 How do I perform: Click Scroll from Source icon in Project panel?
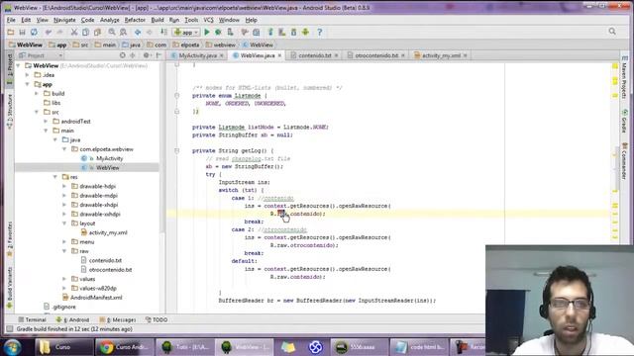coord(123,55)
